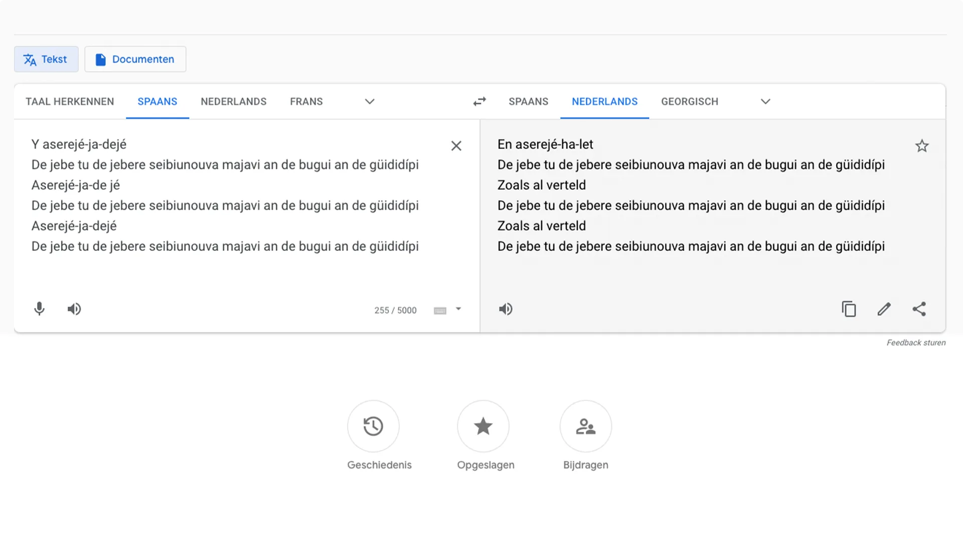Viewport: 963px width, 542px height.
Task: Clear the source text with X
Action: point(456,146)
